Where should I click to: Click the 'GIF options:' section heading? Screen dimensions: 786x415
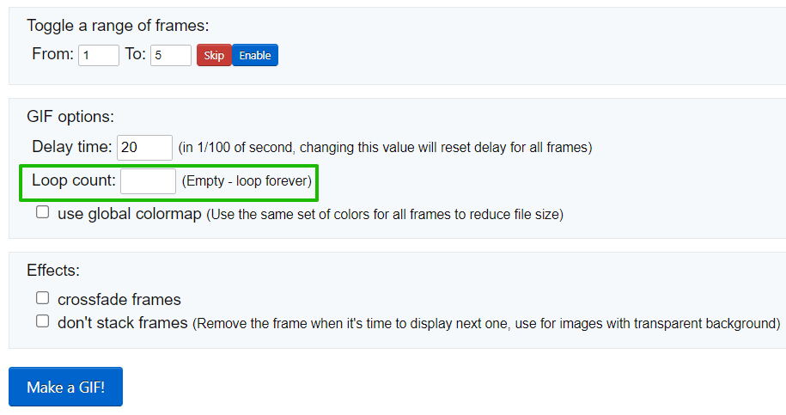(x=70, y=117)
